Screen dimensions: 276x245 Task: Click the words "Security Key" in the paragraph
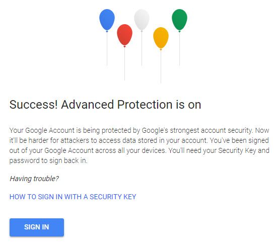[x=237, y=151]
